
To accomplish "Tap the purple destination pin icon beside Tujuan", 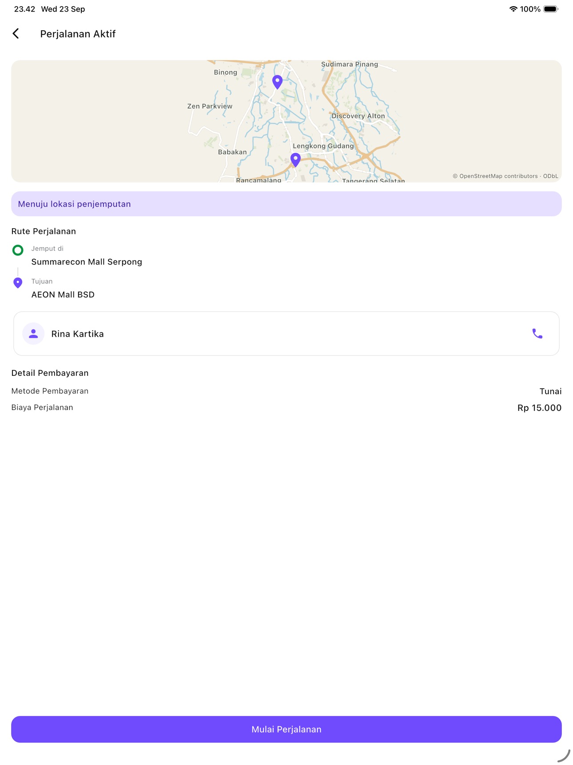I will (x=18, y=283).
